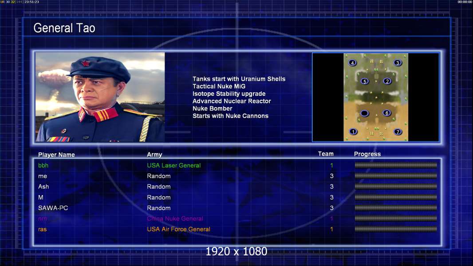The image size is (473, 266).
Task: Click 'China Nuke General' army text
Action: (175, 219)
